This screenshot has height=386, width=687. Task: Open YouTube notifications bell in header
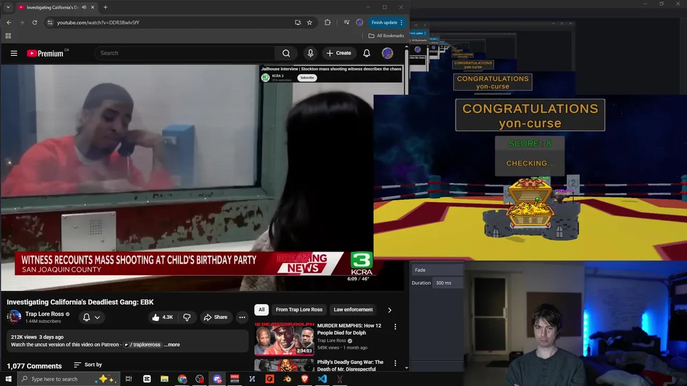[367, 53]
